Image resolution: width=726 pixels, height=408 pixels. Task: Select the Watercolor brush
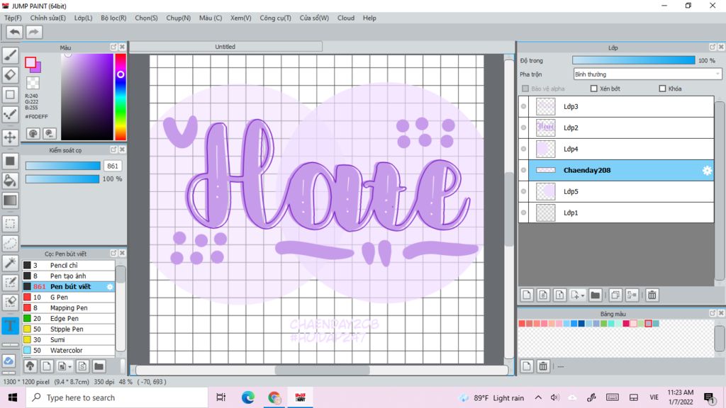tap(66, 351)
